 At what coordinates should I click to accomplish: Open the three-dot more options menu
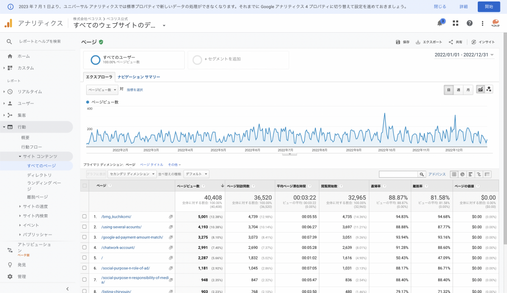(x=482, y=23)
